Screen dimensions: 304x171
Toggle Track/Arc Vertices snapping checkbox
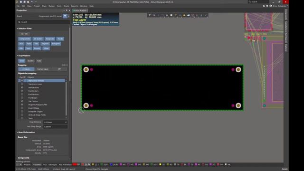[22, 81]
